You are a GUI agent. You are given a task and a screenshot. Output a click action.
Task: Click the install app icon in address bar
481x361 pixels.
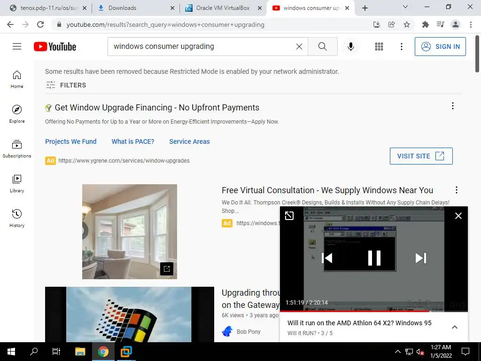tap(376, 24)
